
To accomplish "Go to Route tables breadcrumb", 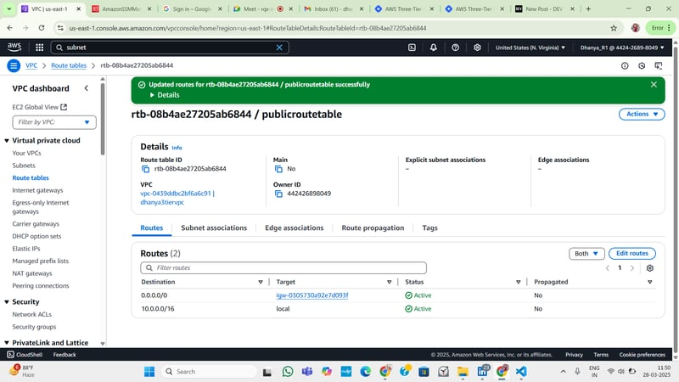I will 69,65.
